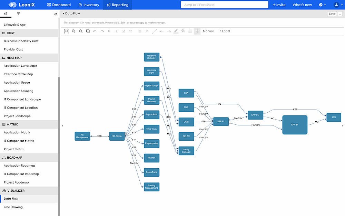345x216 pixels.
Task: Open the help question mark dropdown
Action: pos(322,4)
